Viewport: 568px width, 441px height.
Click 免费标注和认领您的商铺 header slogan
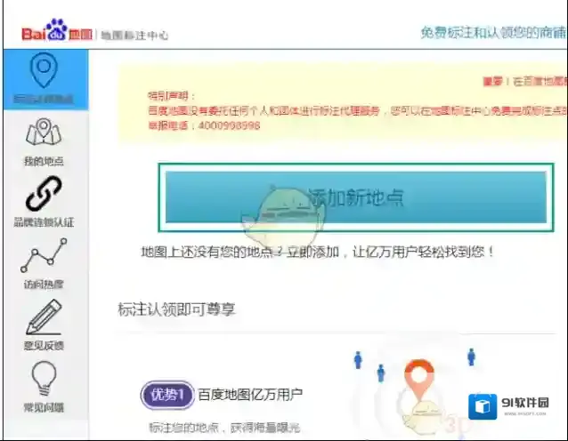pyautogui.click(x=493, y=33)
